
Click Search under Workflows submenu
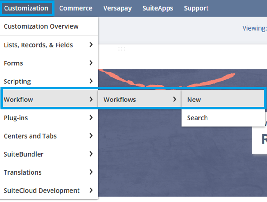[x=223, y=118]
